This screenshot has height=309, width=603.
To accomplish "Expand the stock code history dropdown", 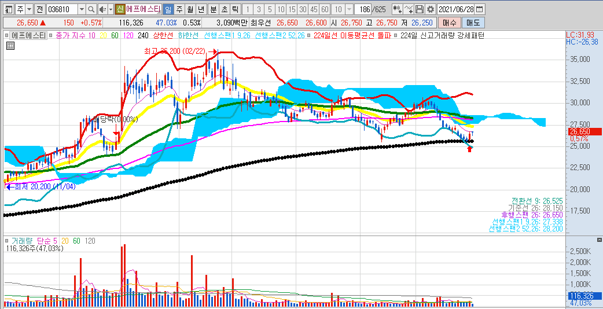I will 82,9.
